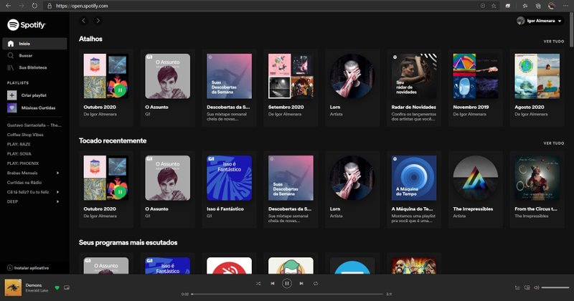Toggle the green liked heart for Demons
This screenshot has height=301, width=574.
pos(57,288)
